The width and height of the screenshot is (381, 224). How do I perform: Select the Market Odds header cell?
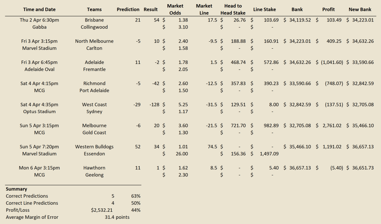(175, 9)
